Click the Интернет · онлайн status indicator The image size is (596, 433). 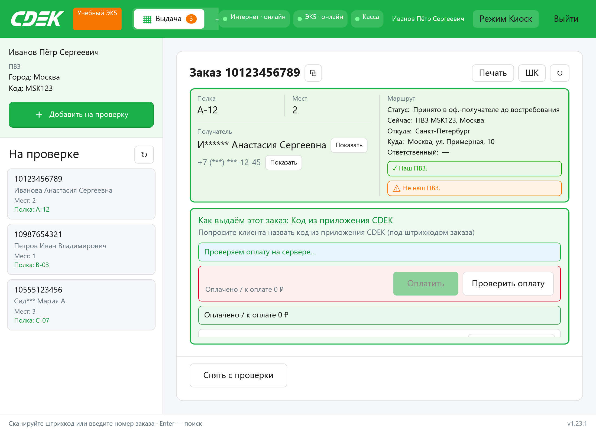coord(254,19)
